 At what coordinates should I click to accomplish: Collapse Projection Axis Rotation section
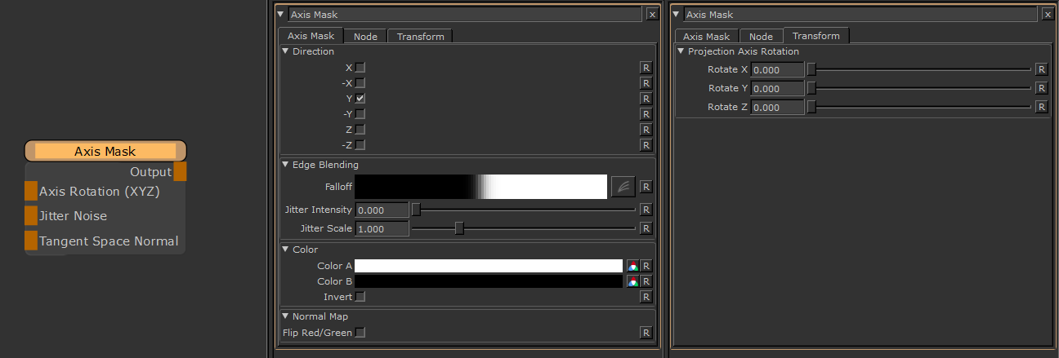(x=681, y=51)
